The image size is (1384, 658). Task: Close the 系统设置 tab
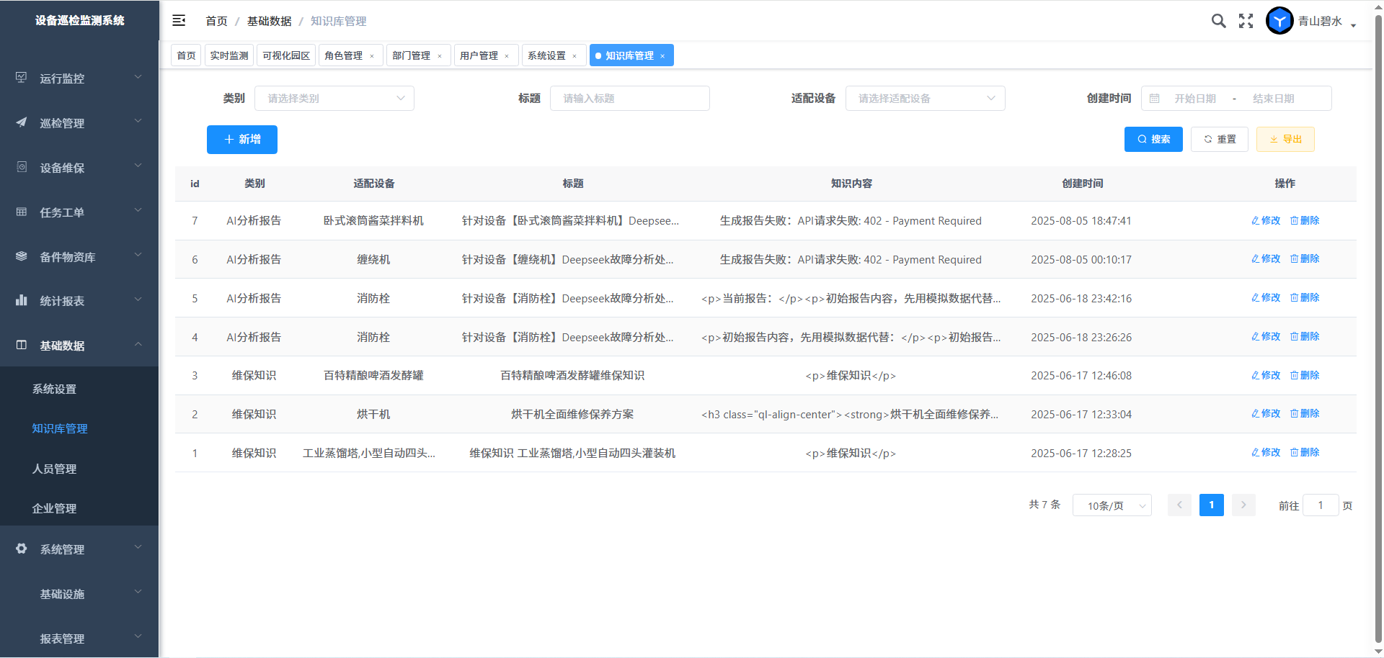[575, 56]
